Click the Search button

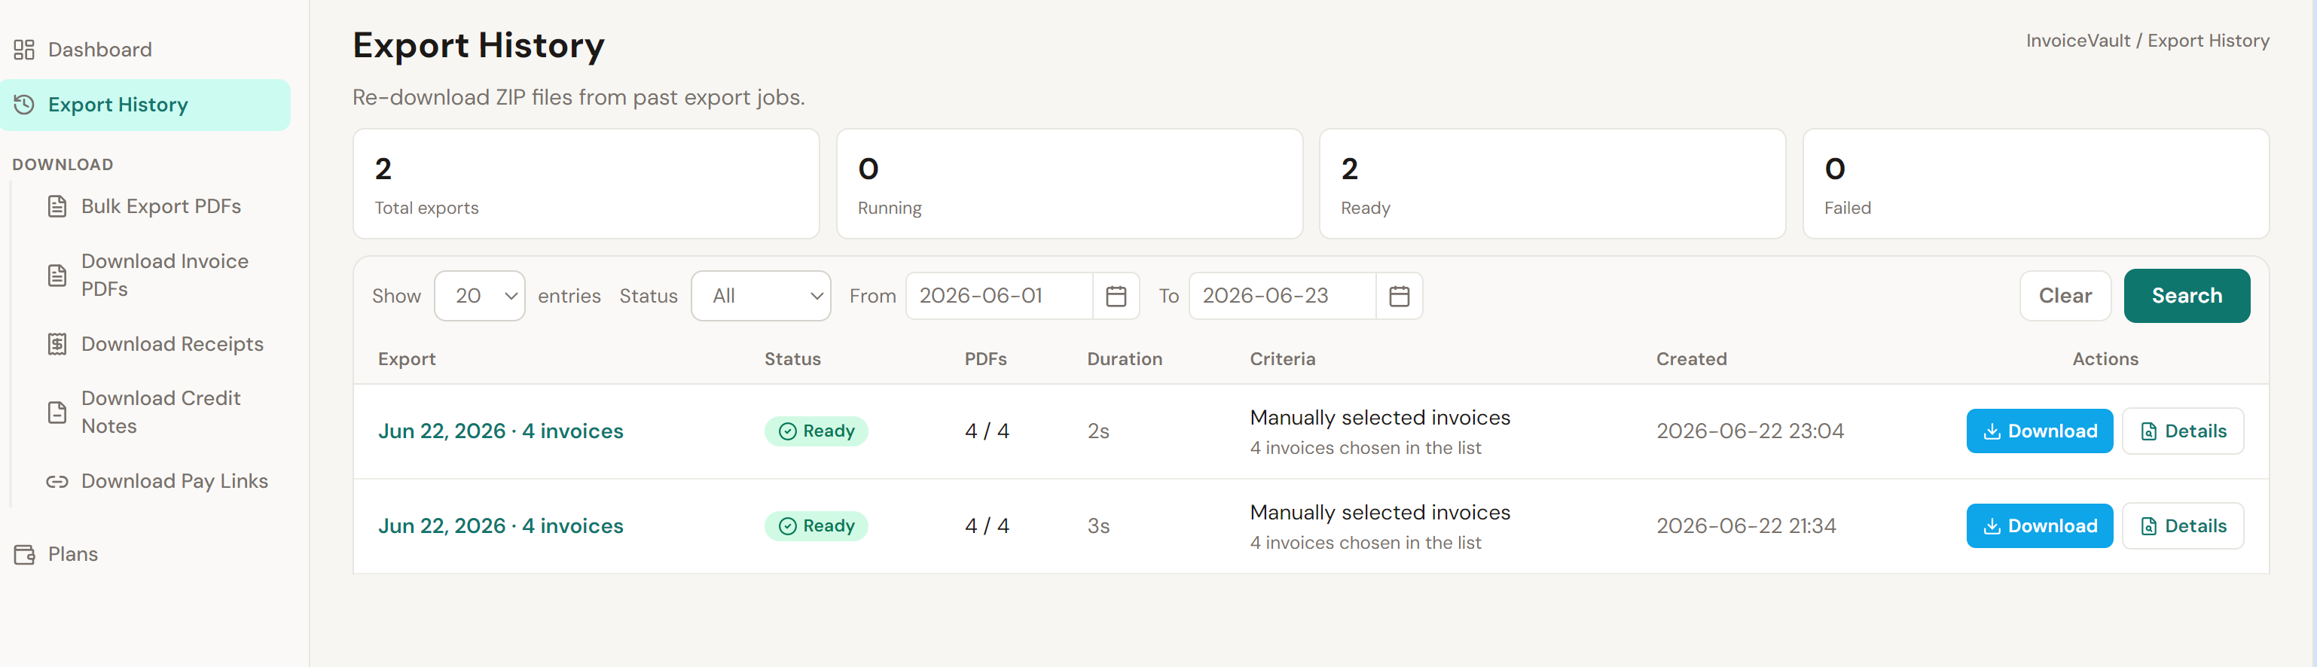click(x=2187, y=296)
